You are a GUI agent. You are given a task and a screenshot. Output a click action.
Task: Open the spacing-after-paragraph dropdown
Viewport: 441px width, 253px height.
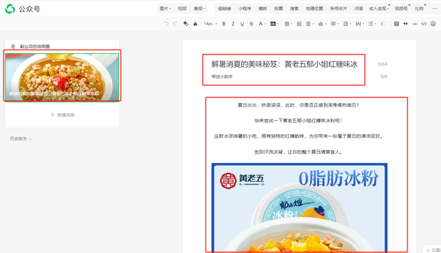click(334, 24)
